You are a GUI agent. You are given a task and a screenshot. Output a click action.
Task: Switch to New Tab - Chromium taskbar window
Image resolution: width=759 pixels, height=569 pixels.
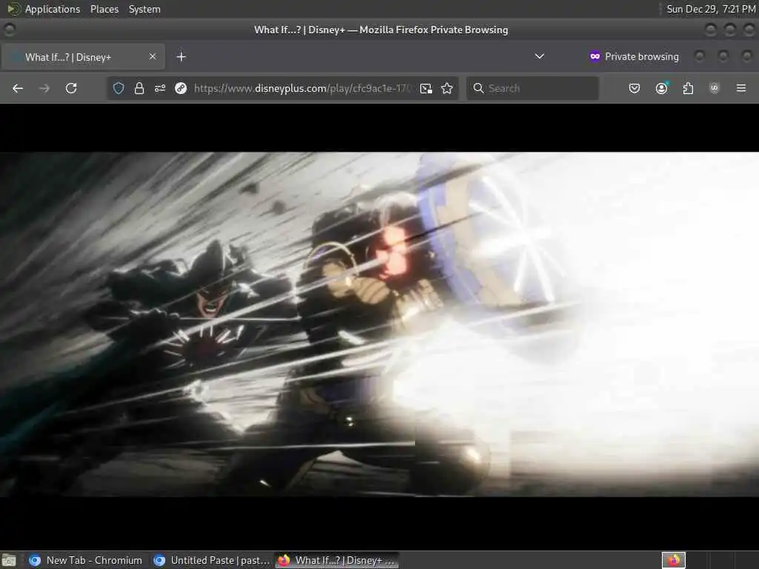click(86, 560)
